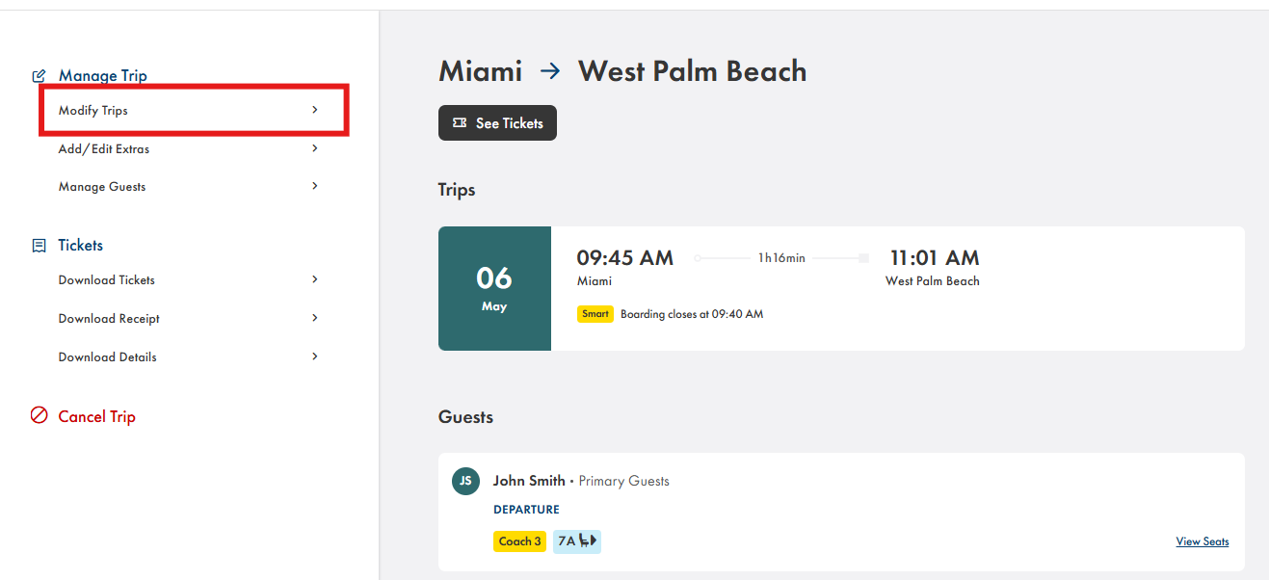Select Download Details in the sidebar
The image size is (1269, 580).
[x=107, y=357]
